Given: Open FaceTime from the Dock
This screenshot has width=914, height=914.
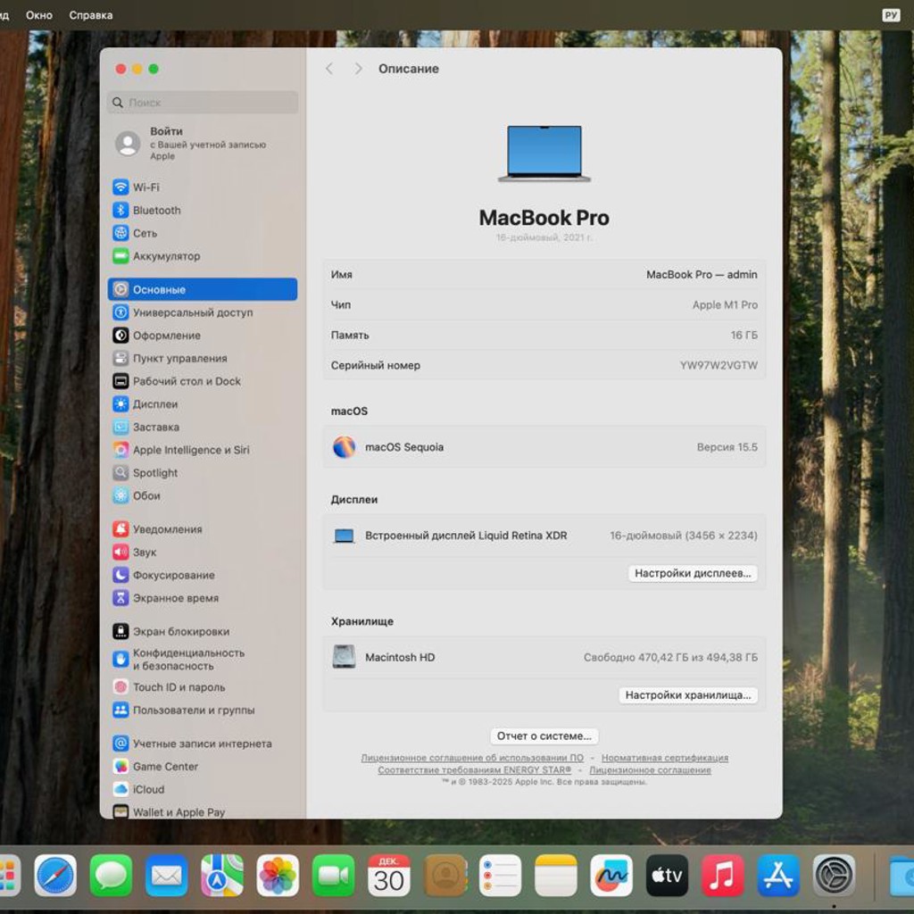Looking at the screenshot, I should click(334, 876).
